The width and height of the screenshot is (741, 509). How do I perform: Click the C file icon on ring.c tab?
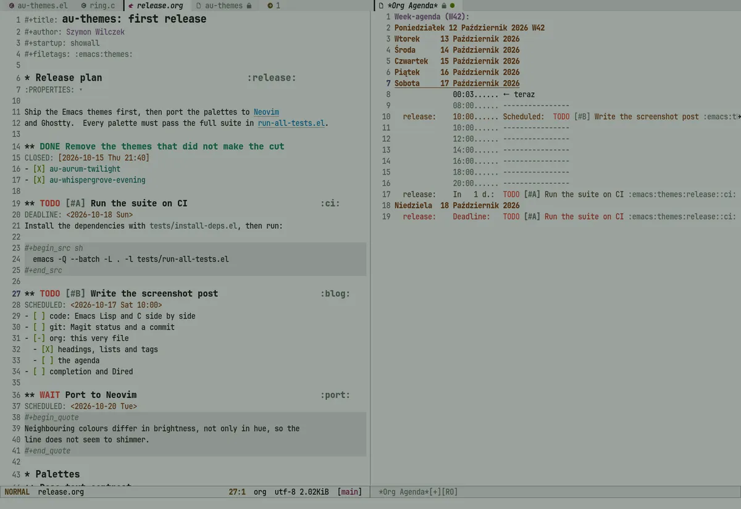pyautogui.click(x=83, y=6)
